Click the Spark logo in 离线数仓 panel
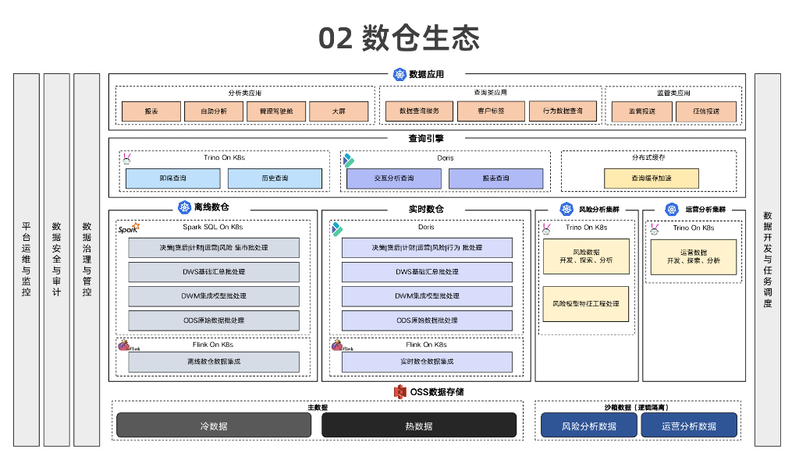 point(129,228)
